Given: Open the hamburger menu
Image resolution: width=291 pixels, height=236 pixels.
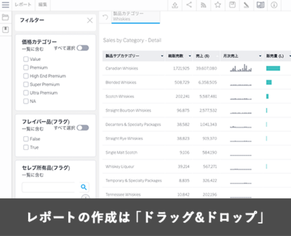Looking at the screenshot, I should click(x=5, y=5).
